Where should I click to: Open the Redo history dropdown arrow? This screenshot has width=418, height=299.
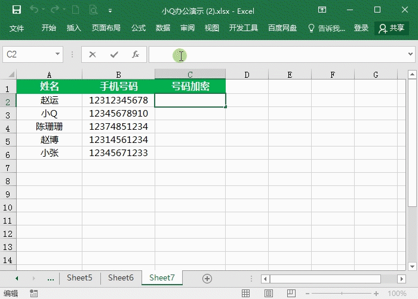[64, 10]
